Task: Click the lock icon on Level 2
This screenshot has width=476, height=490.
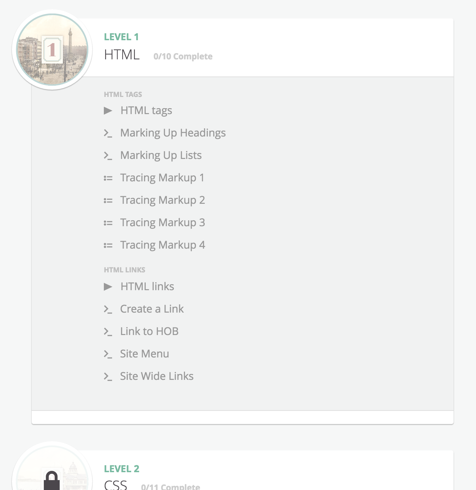Action: (52, 481)
